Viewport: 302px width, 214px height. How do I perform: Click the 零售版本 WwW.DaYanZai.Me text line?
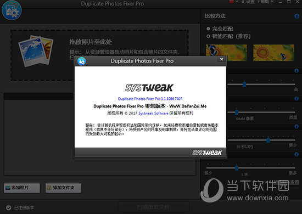pyautogui.click(x=150, y=106)
